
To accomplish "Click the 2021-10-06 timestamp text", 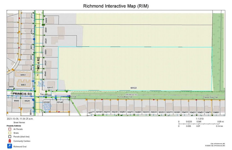I will [20, 119].
